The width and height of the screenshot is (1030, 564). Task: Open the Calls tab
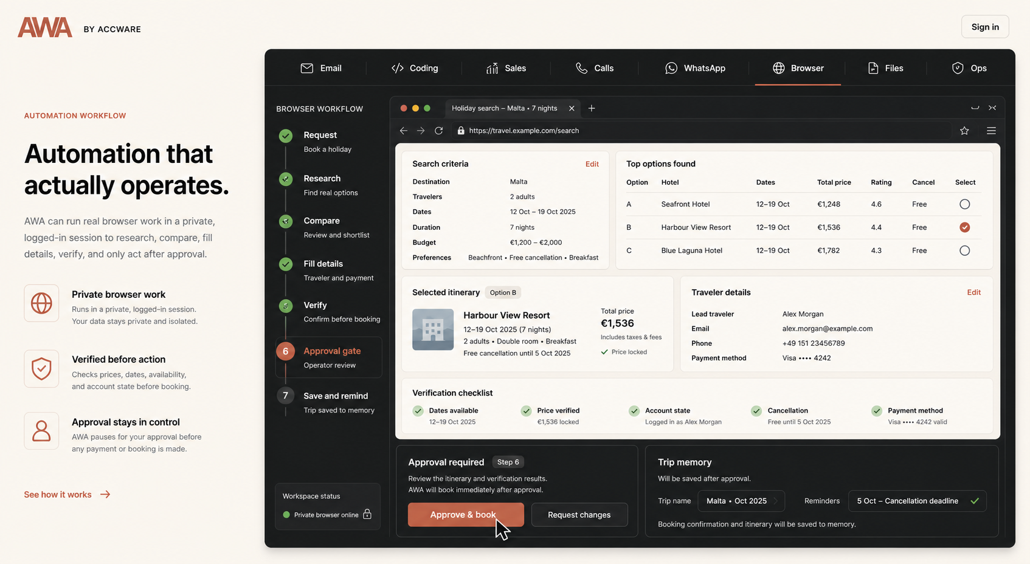(x=595, y=68)
